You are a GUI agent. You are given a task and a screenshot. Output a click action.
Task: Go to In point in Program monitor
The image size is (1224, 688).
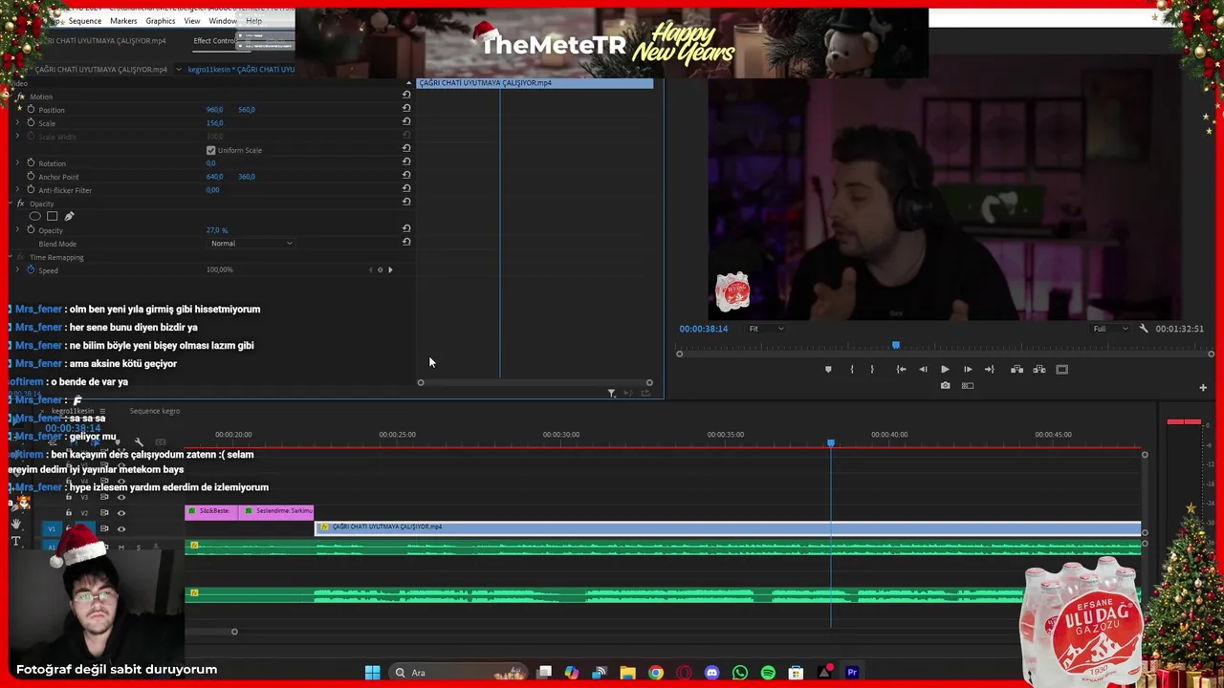tap(901, 369)
